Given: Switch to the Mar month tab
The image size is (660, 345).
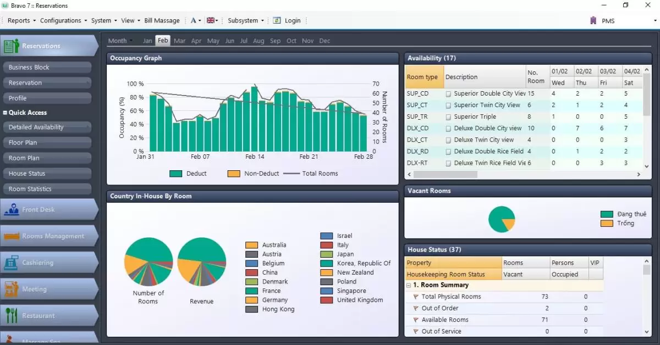Looking at the screenshot, I should 179,41.
